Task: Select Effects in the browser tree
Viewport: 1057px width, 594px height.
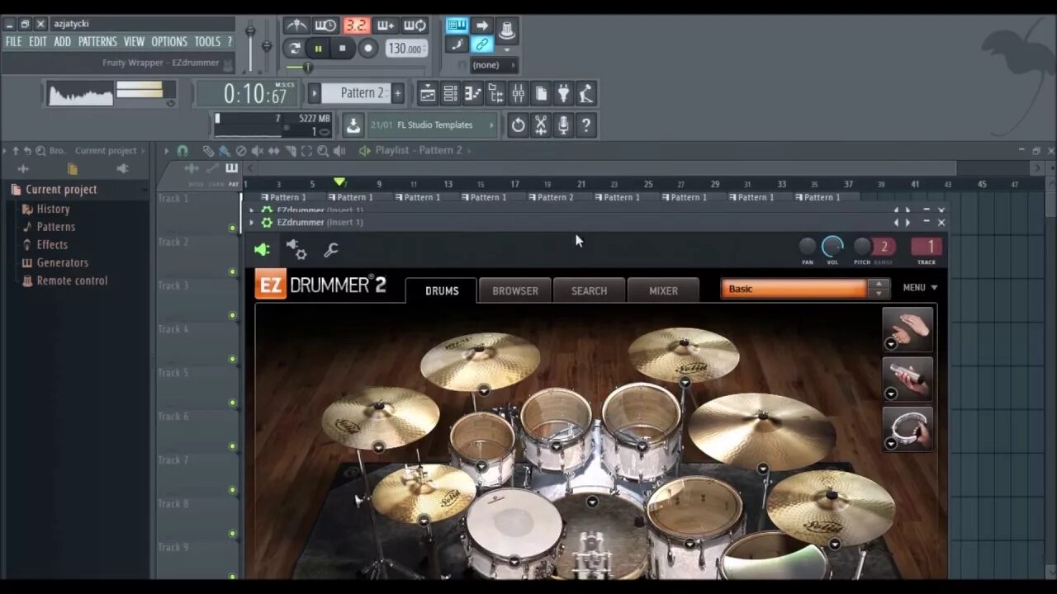Action: (x=52, y=245)
